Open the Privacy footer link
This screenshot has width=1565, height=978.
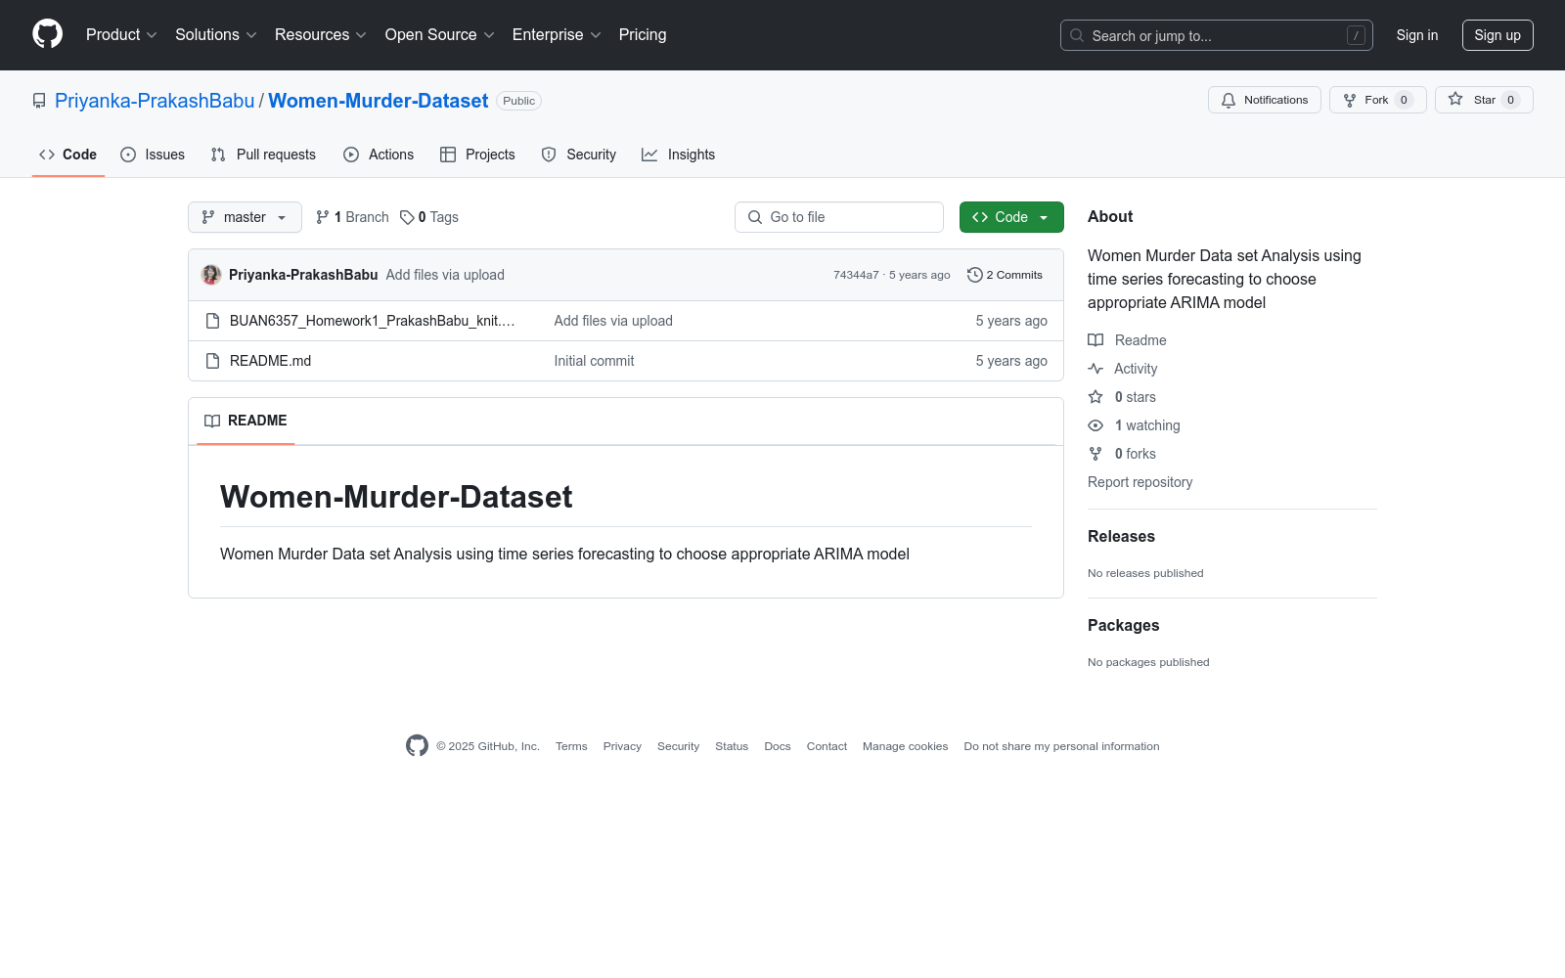point(622,746)
